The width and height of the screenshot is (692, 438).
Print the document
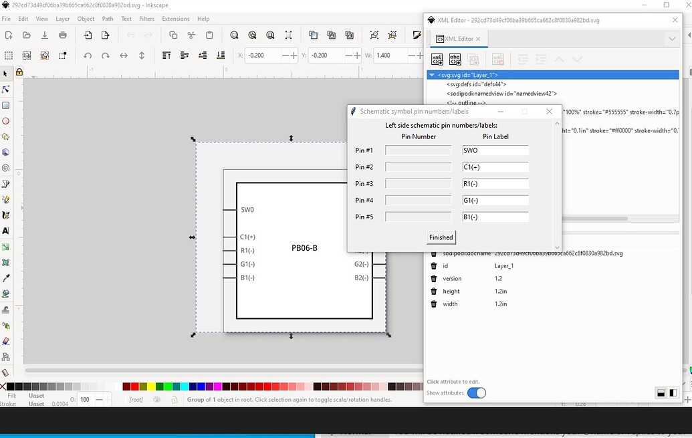pyautogui.click(x=63, y=35)
